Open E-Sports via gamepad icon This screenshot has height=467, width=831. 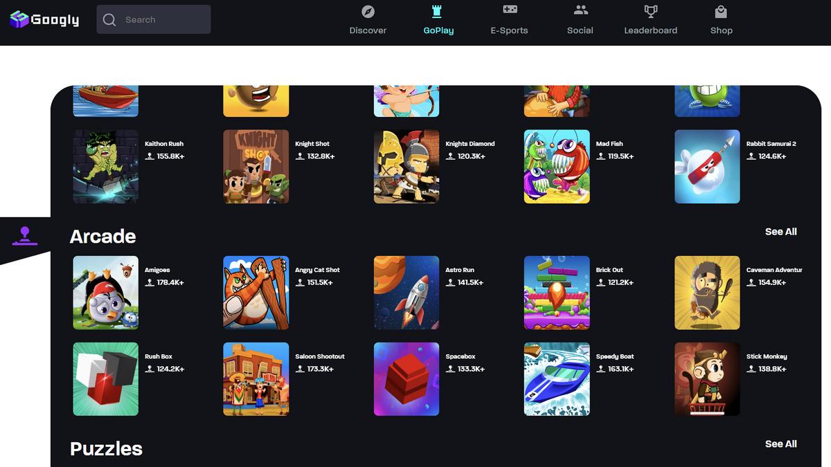coord(509,10)
